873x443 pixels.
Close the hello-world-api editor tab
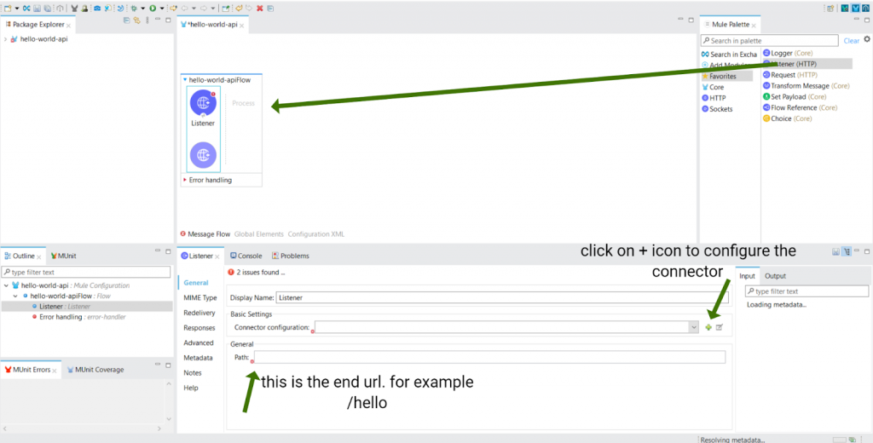[x=242, y=26]
